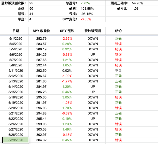
Task: Select change cell 1.49%
Action: pos(67,129)
